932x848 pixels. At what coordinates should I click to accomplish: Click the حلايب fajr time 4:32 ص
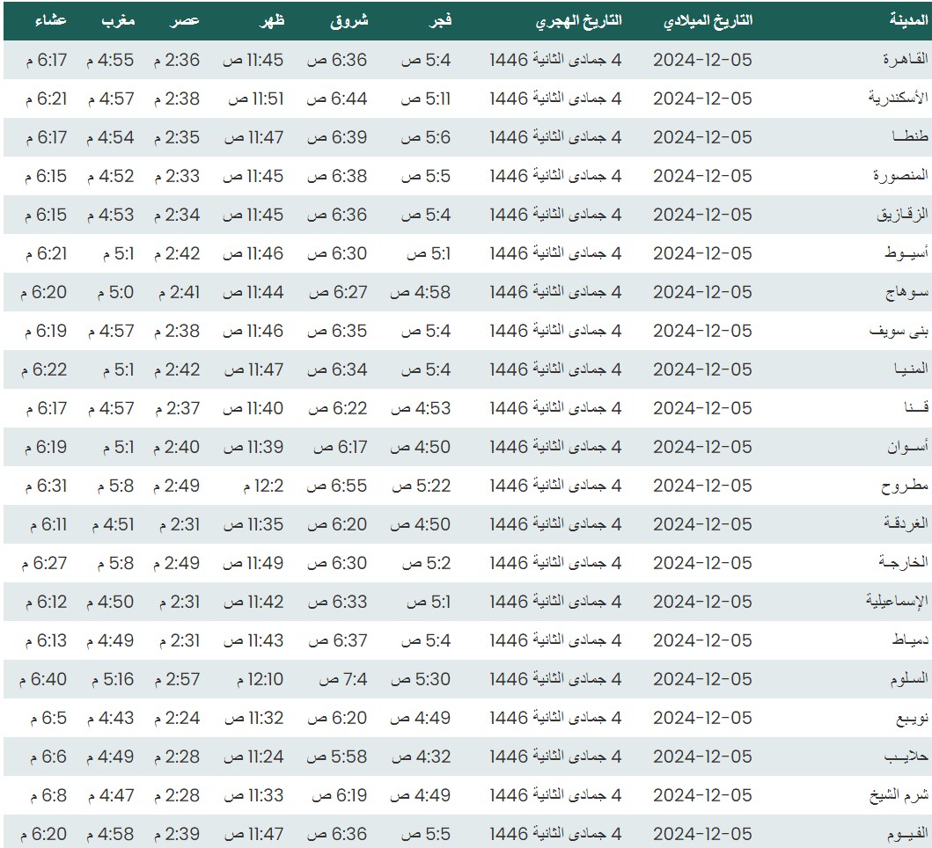[x=420, y=757]
